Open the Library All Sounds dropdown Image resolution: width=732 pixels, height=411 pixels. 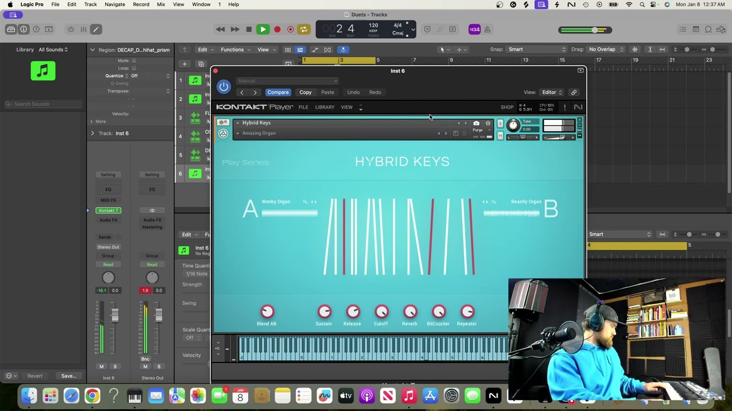coord(53,50)
